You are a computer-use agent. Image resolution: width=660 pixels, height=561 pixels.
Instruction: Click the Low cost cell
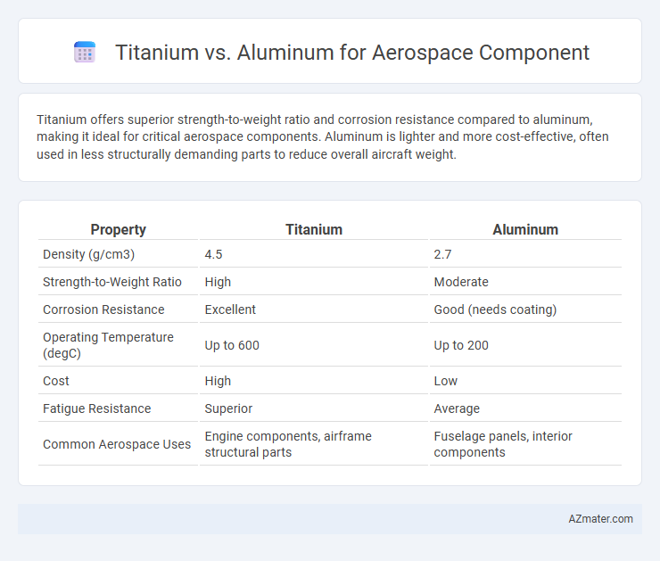coord(446,381)
